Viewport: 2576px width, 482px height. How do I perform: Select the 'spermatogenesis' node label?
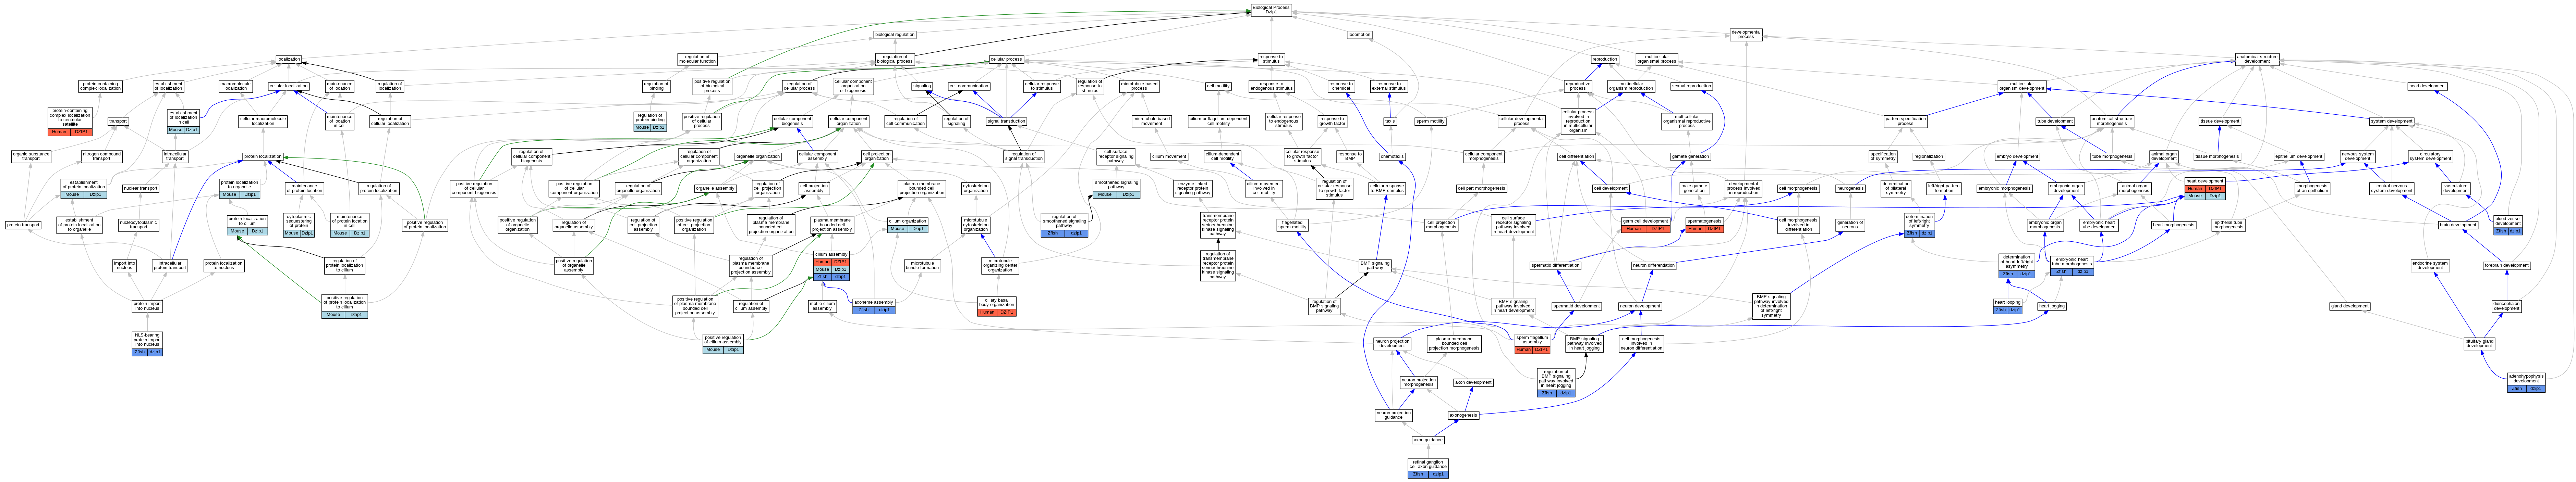(x=1705, y=220)
